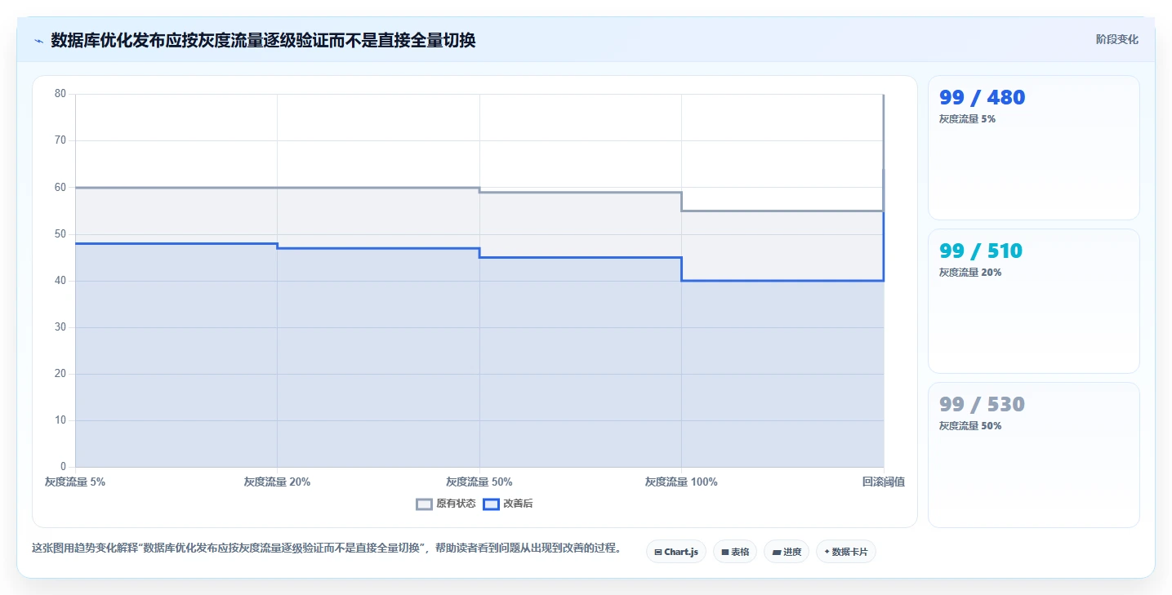Click the y-axis value 80
The image size is (1172, 595).
[x=60, y=93]
